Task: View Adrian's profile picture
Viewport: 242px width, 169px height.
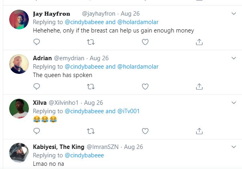Action: [19, 64]
